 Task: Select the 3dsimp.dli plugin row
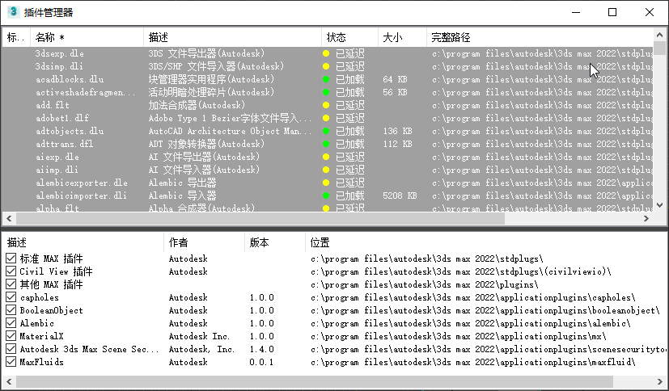point(328,66)
